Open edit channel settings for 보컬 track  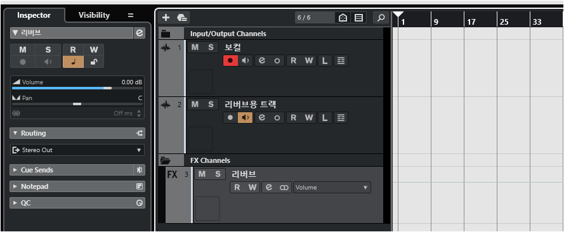[262, 61]
